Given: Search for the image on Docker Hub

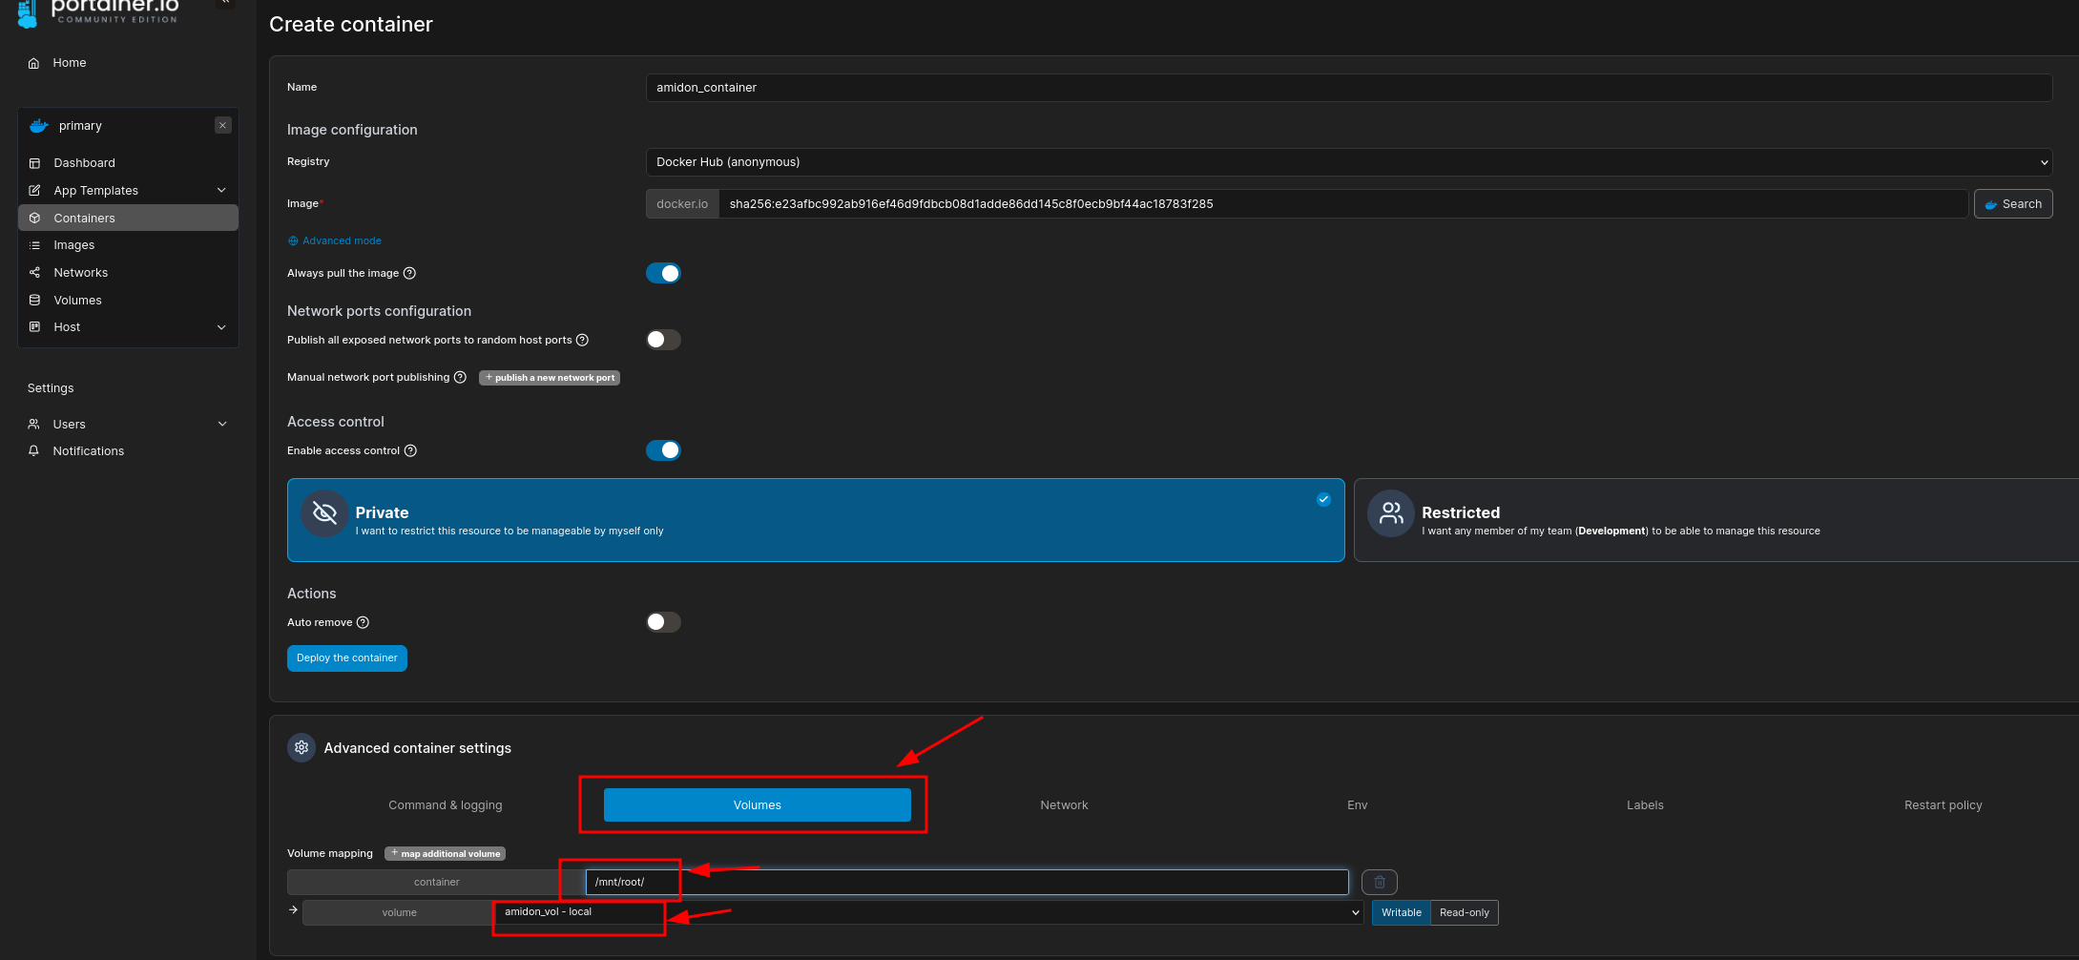Looking at the screenshot, I should (x=2013, y=204).
